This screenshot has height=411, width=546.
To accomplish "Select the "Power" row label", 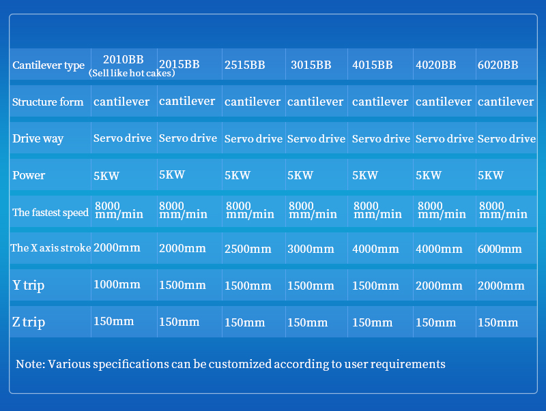I will point(29,175).
